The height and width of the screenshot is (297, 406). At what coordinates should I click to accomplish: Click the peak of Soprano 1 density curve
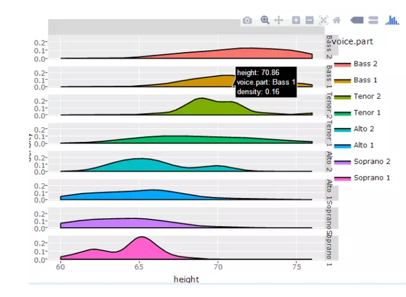tap(141, 237)
